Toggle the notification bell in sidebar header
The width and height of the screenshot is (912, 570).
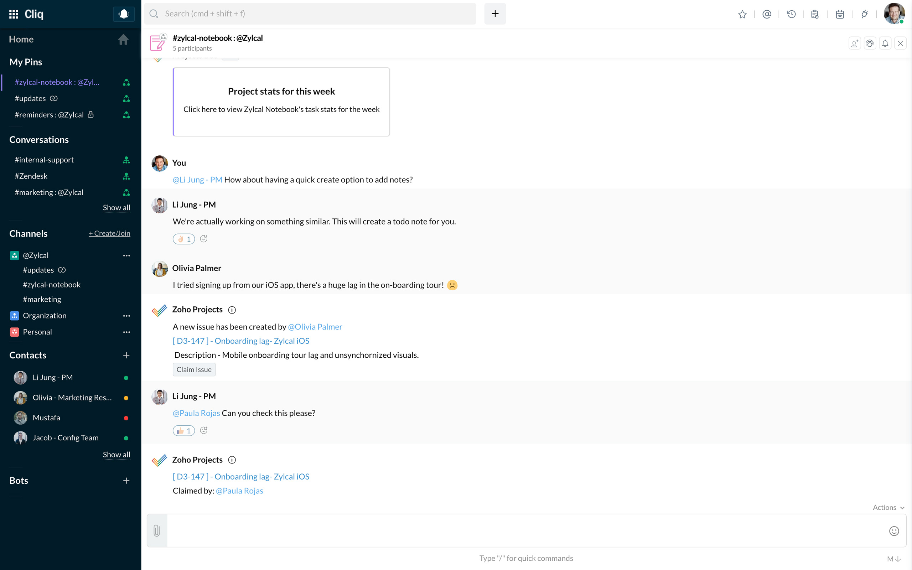[x=124, y=14]
